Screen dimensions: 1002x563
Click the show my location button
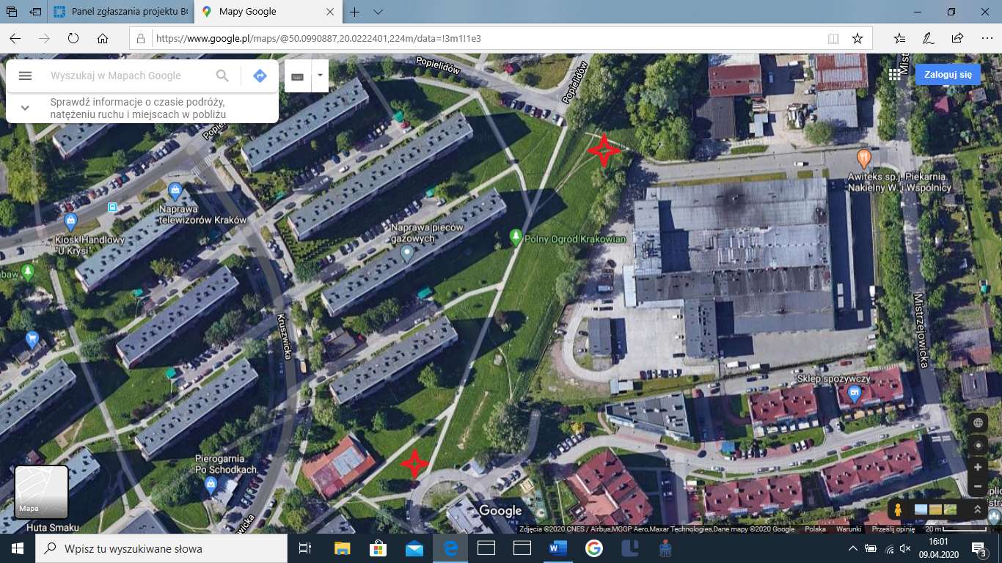(x=977, y=445)
